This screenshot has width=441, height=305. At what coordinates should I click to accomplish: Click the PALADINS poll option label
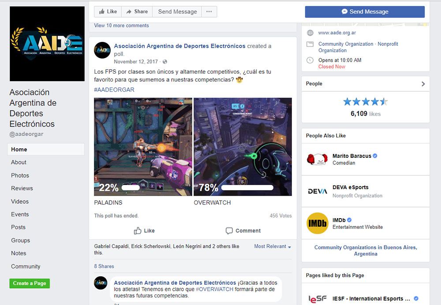[108, 203]
